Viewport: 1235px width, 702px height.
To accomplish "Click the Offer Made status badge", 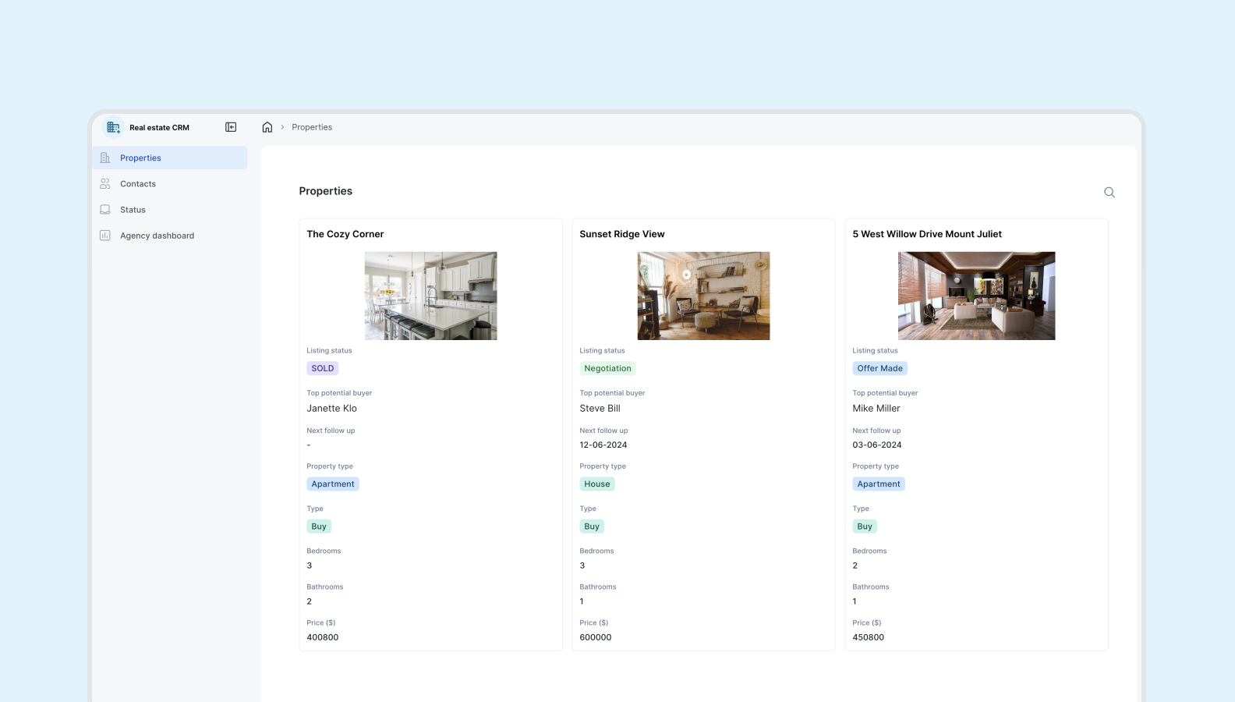I will coord(880,368).
